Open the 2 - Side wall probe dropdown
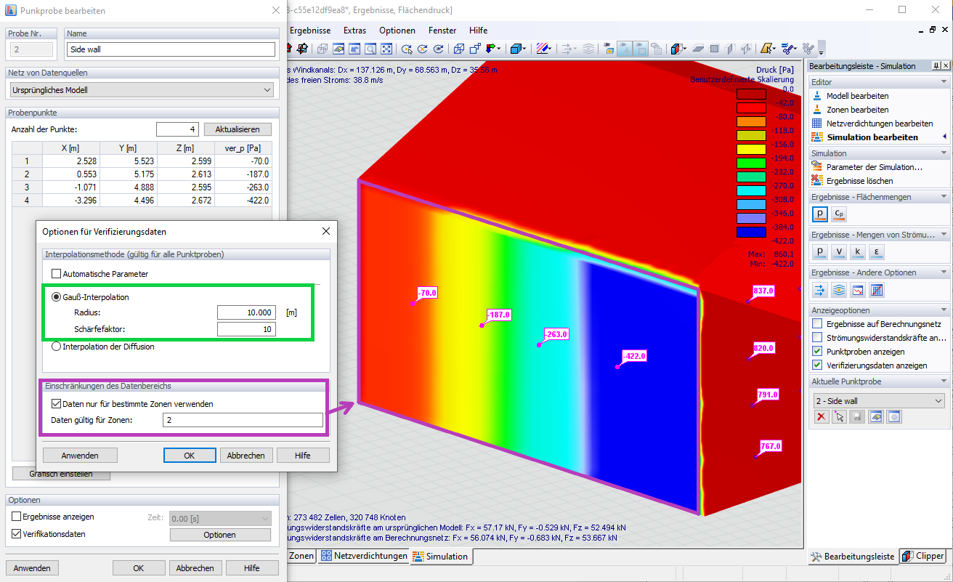 tap(878, 401)
